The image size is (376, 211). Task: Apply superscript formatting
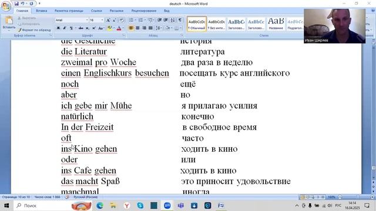[x=94, y=28]
